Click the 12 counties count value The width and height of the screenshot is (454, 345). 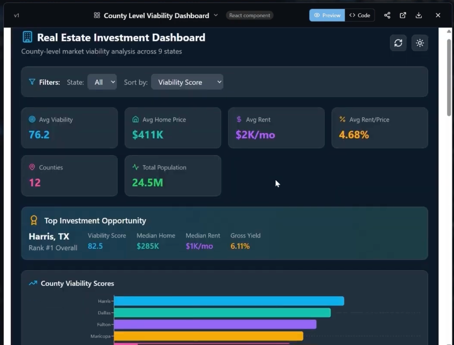point(35,182)
